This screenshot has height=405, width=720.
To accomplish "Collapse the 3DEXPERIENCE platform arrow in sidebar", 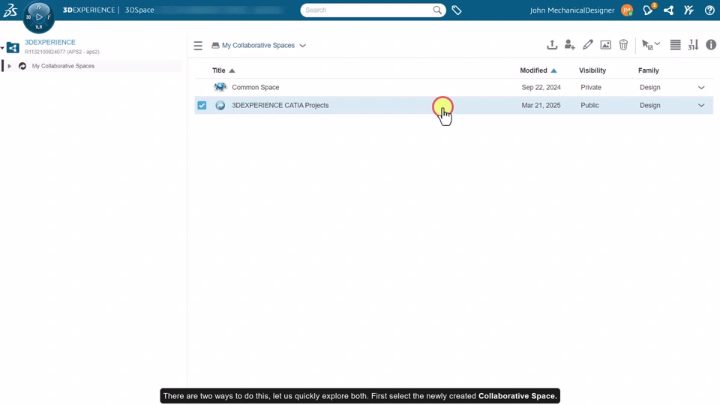I will pos(2,48).
